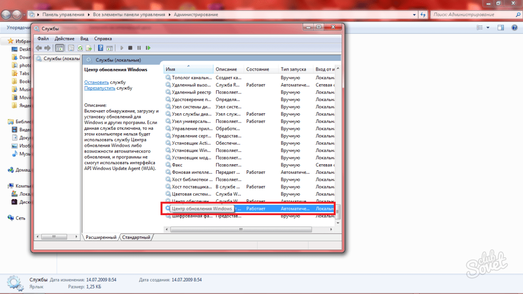Open the Действие menu

click(65, 39)
